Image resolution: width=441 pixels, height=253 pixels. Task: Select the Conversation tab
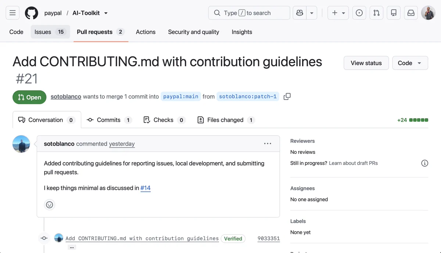click(x=47, y=120)
